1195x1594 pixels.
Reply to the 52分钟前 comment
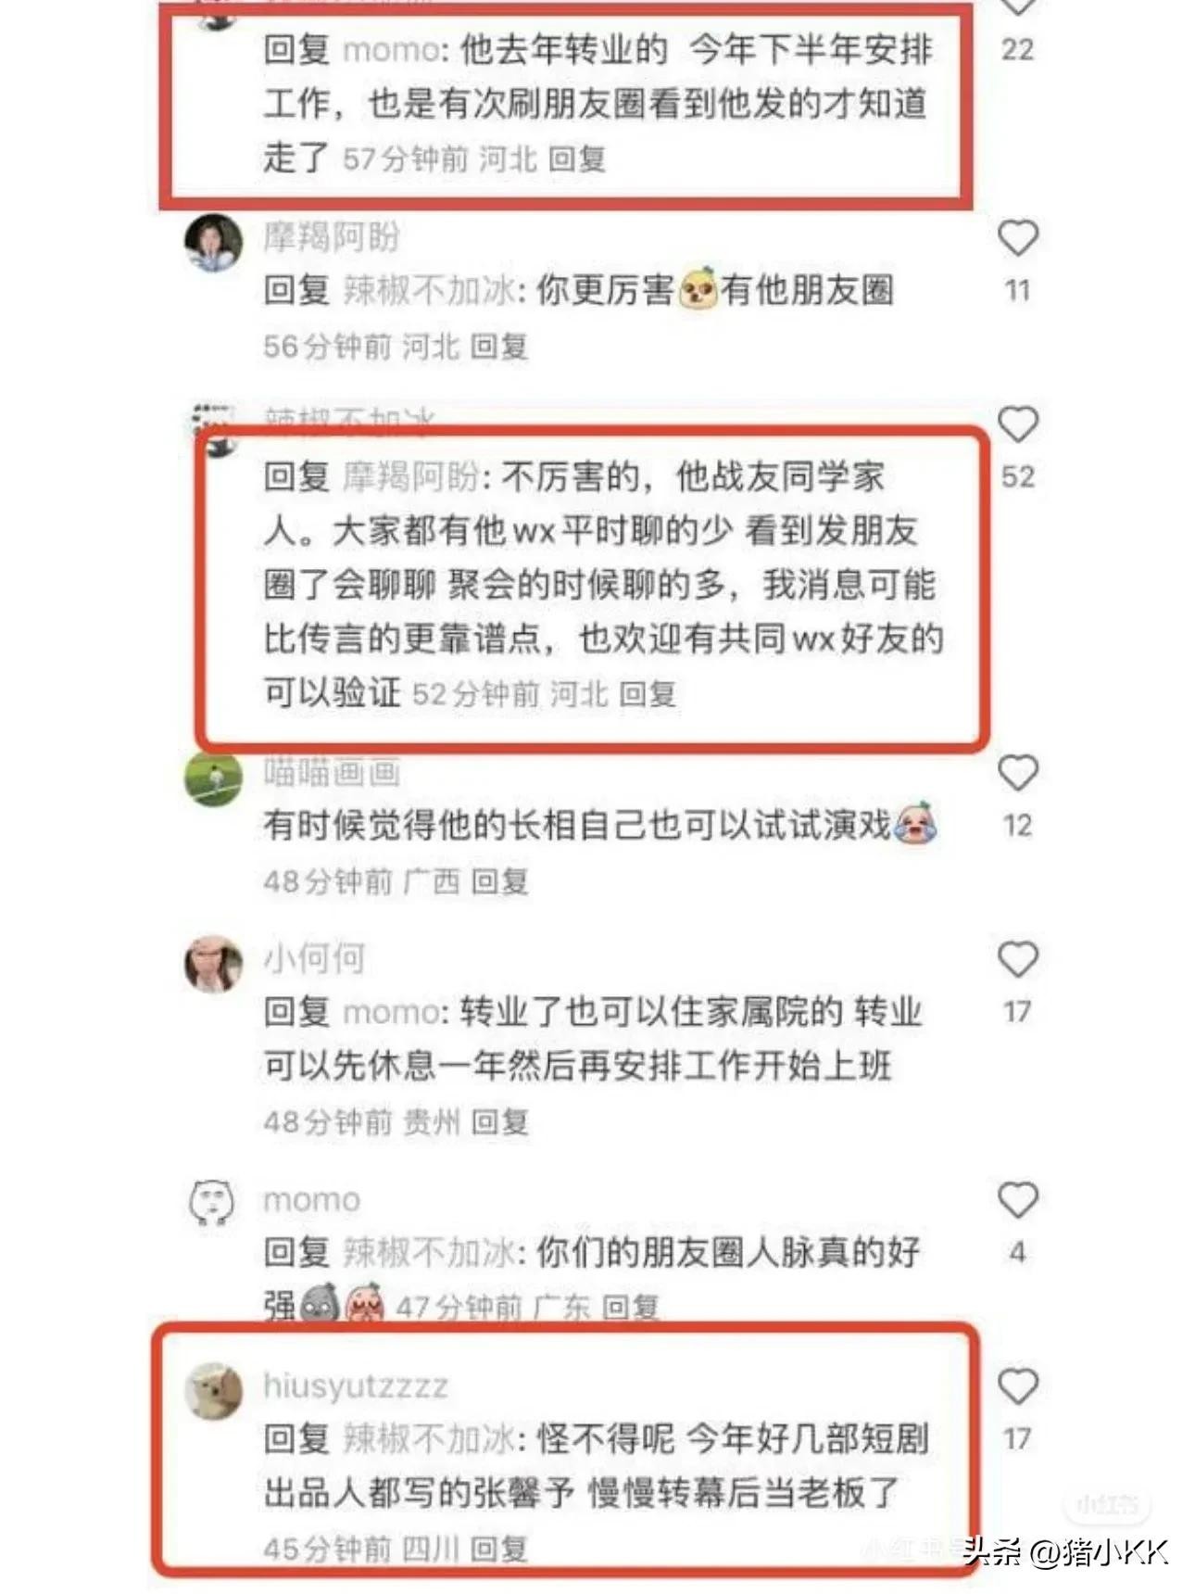(x=648, y=694)
